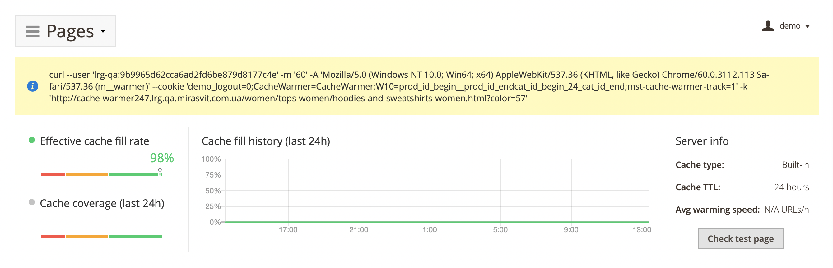833x268 pixels.
Task: Click orange segment of the fill rate bar
Action: point(87,174)
